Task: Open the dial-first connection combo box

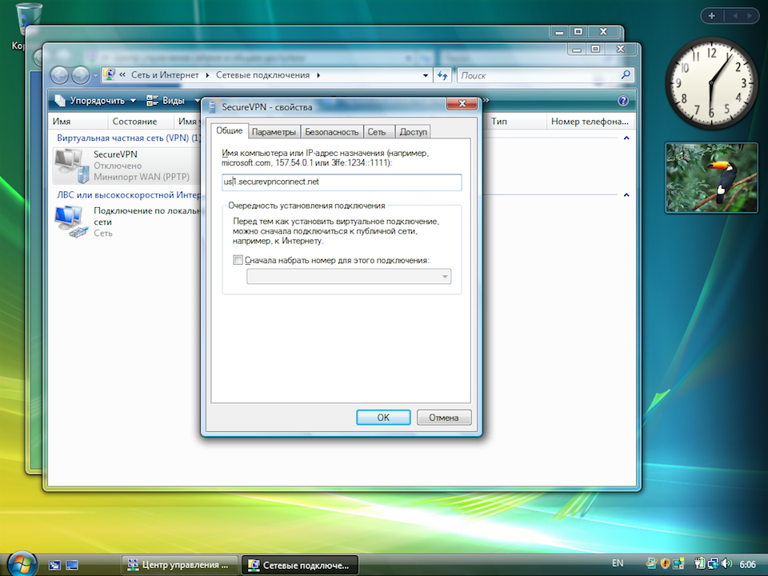Action: (x=349, y=277)
